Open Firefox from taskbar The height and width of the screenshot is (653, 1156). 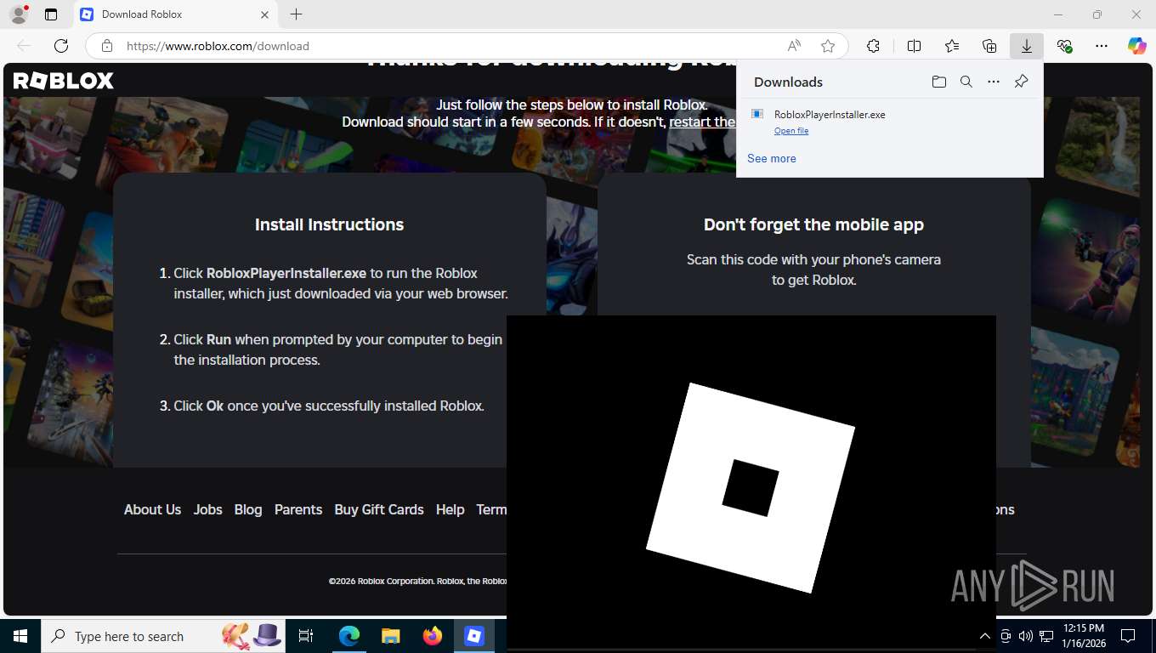click(x=432, y=636)
